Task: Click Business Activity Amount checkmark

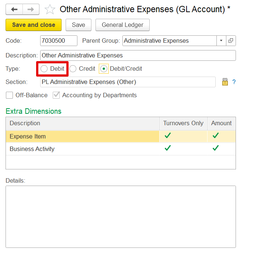Action: pyautogui.click(x=215, y=148)
